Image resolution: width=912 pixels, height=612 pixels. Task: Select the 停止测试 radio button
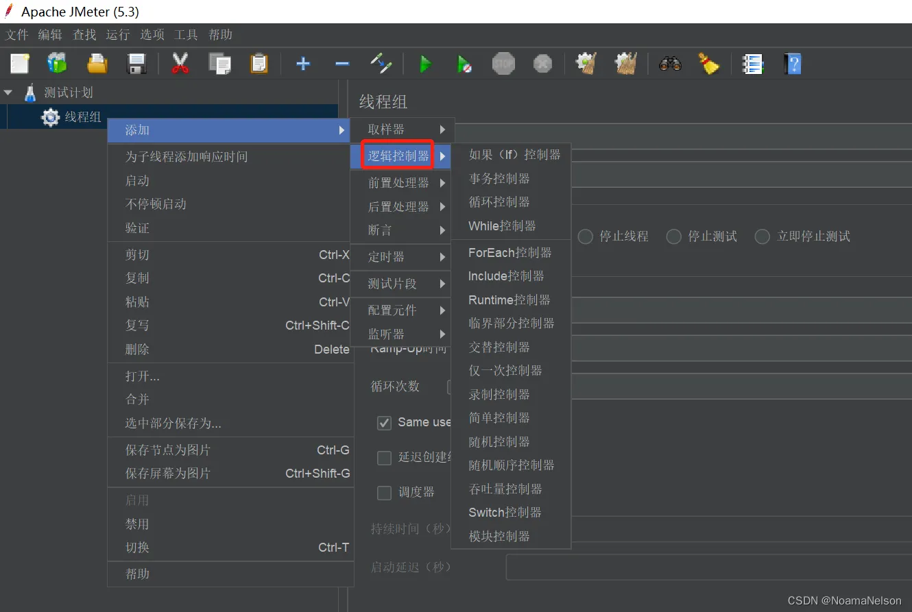tap(674, 236)
